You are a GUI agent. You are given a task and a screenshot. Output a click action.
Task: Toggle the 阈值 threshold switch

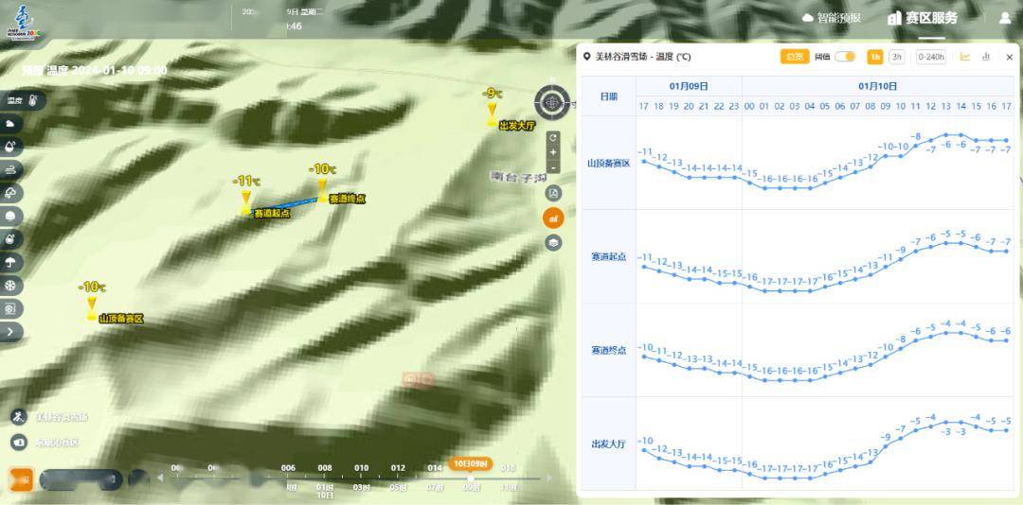[845, 57]
